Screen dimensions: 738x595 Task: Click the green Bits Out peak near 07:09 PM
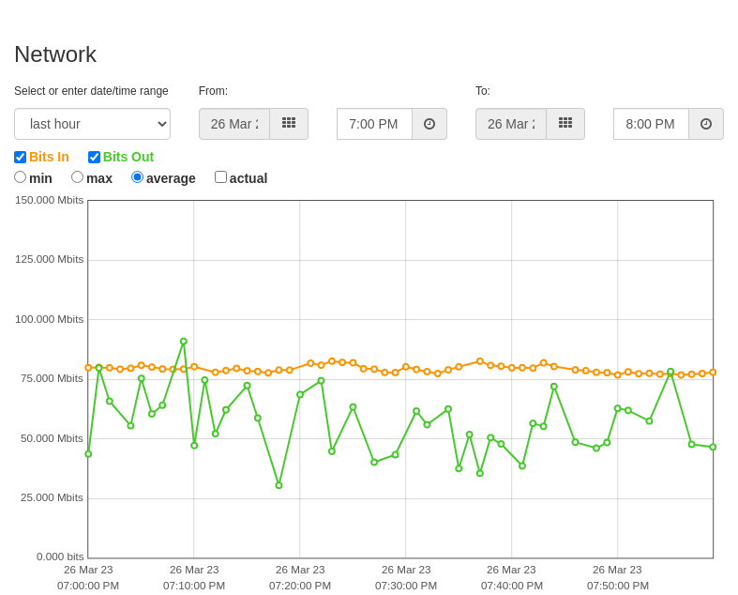pyautogui.click(x=184, y=342)
